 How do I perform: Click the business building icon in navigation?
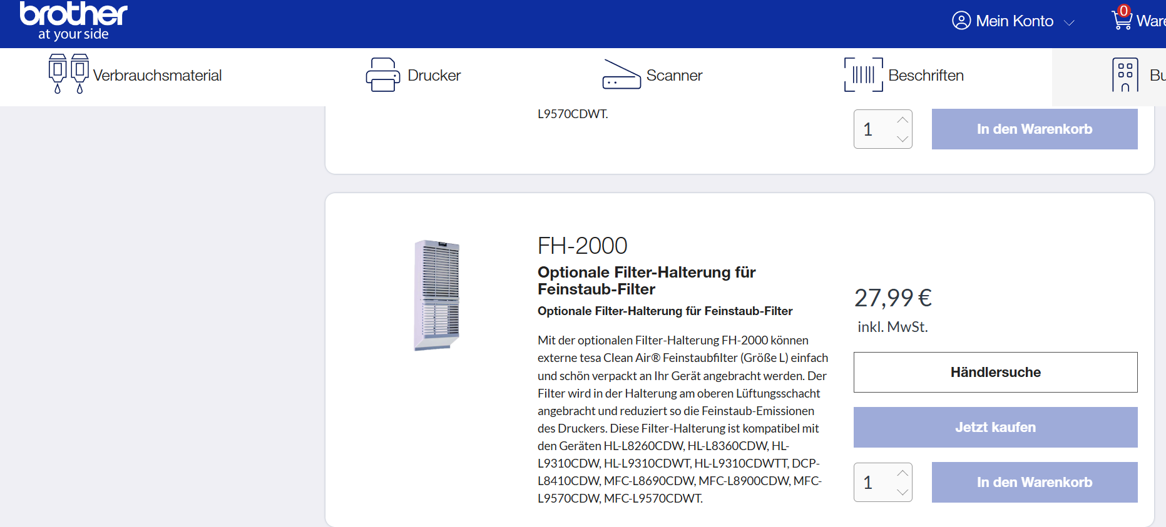tap(1125, 75)
